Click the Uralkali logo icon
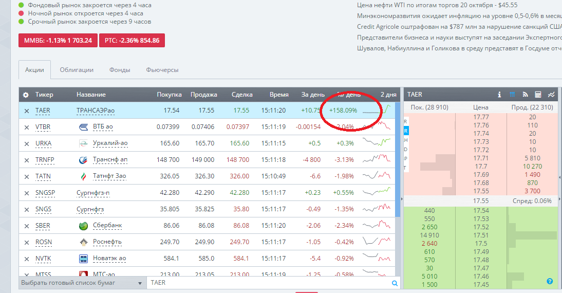The image size is (562, 293). click(x=83, y=143)
